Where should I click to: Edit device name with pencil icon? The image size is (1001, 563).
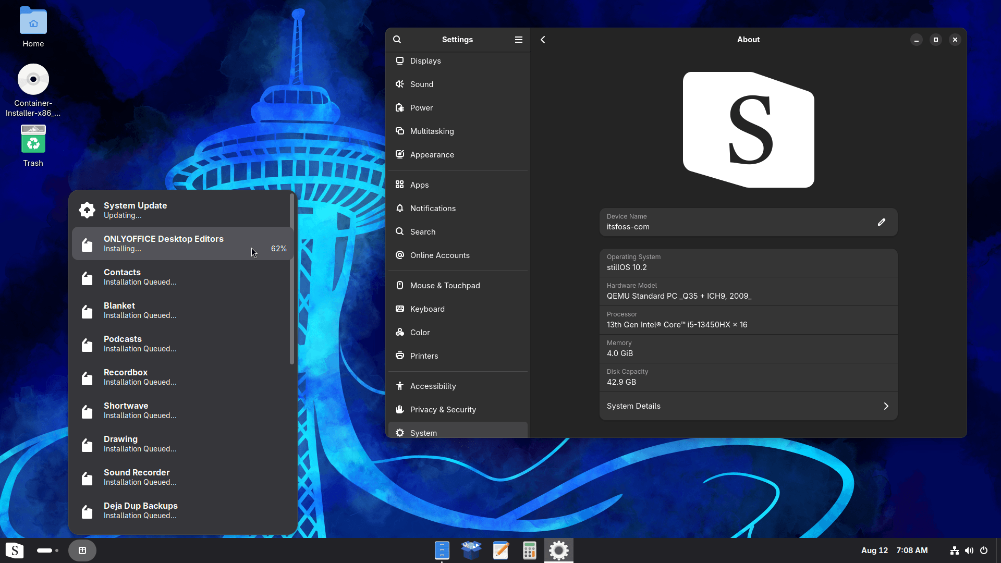point(882,222)
